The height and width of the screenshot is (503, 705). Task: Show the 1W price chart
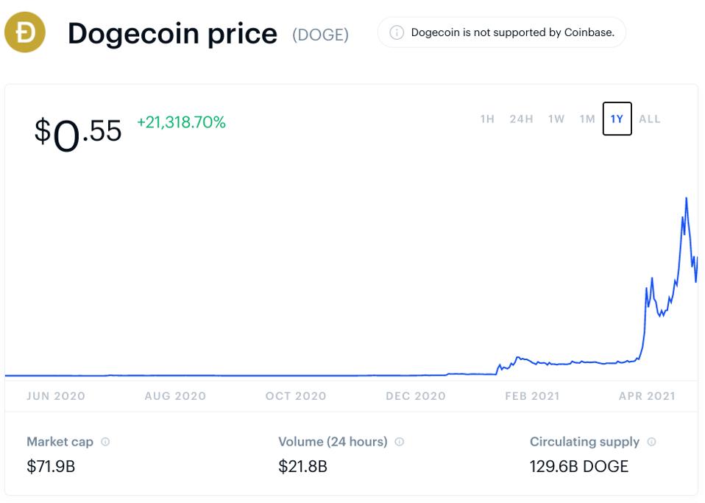556,119
